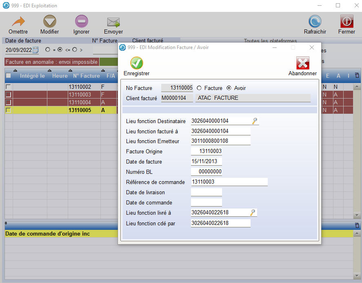The image size is (362, 283).
Task: Select the Facture radio button
Action: click(x=199, y=88)
